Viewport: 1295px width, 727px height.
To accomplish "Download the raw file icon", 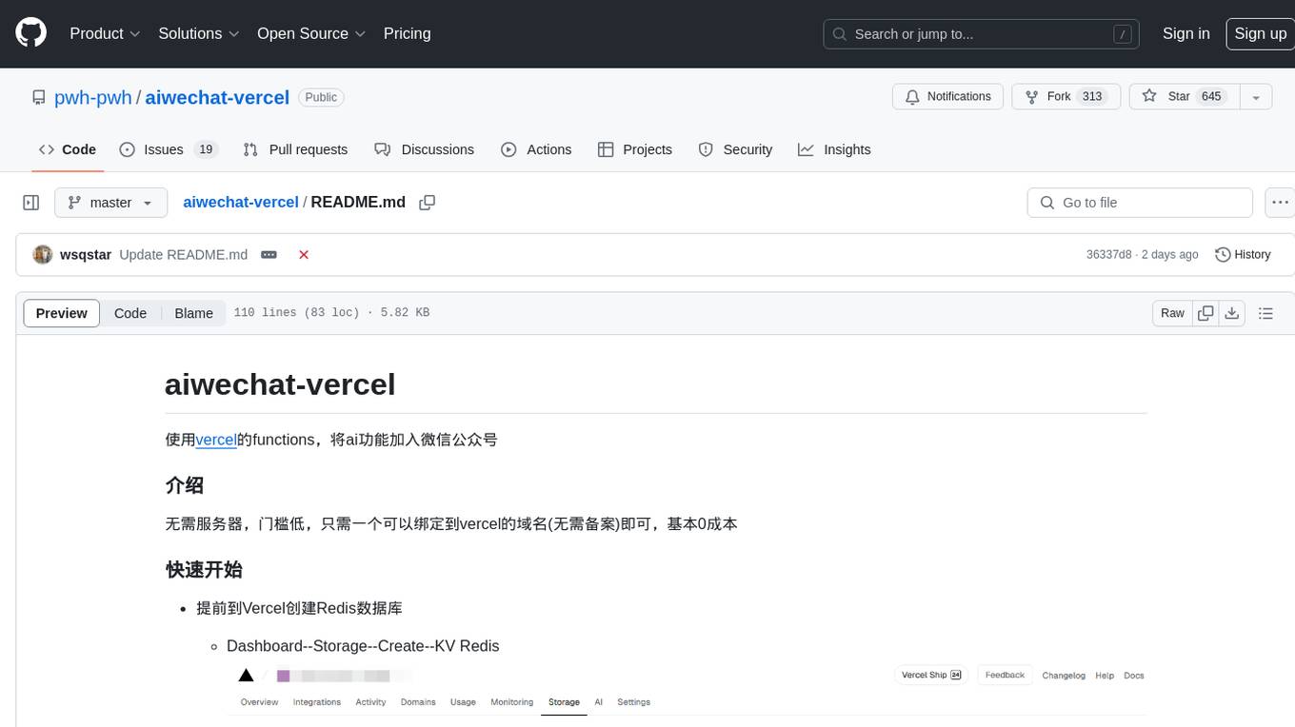I will tap(1232, 313).
